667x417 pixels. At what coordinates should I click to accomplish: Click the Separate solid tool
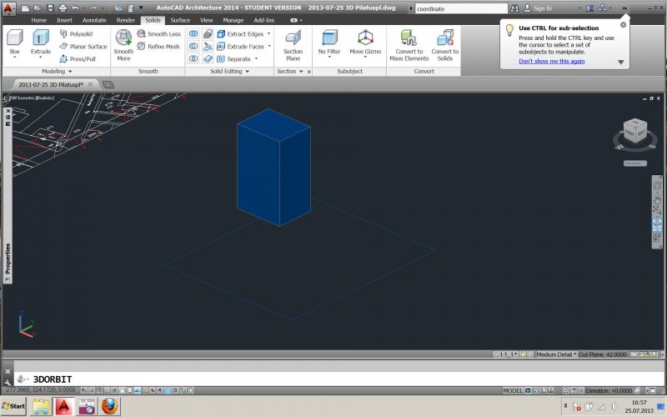(234, 58)
